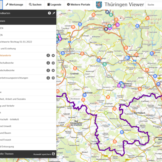This screenshot has height=162, width=162.
Task: Select the blue marker at Themar
Action: pyautogui.click(x=99, y=60)
